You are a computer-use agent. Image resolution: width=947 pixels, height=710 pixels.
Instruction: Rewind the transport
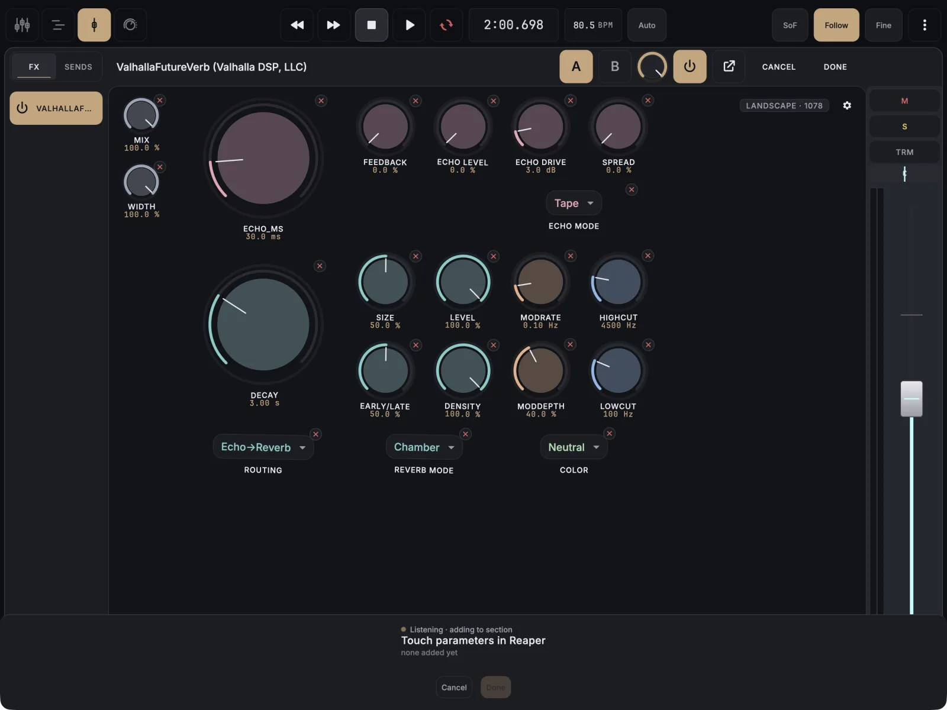tap(297, 25)
